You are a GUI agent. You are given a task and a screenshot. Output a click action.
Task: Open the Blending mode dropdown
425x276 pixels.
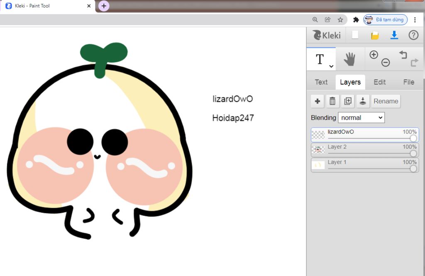tap(361, 118)
